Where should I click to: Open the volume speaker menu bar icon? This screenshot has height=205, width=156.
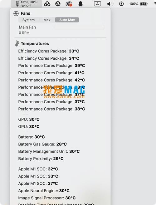point(110,4)
